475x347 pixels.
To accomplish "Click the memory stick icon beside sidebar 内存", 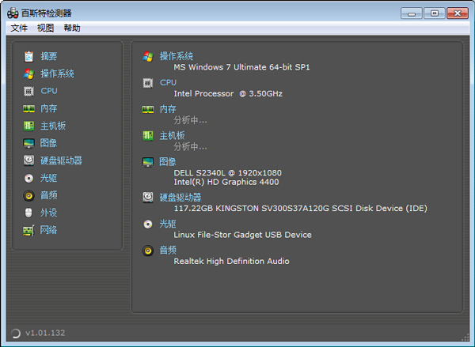I will pos(28,108).
